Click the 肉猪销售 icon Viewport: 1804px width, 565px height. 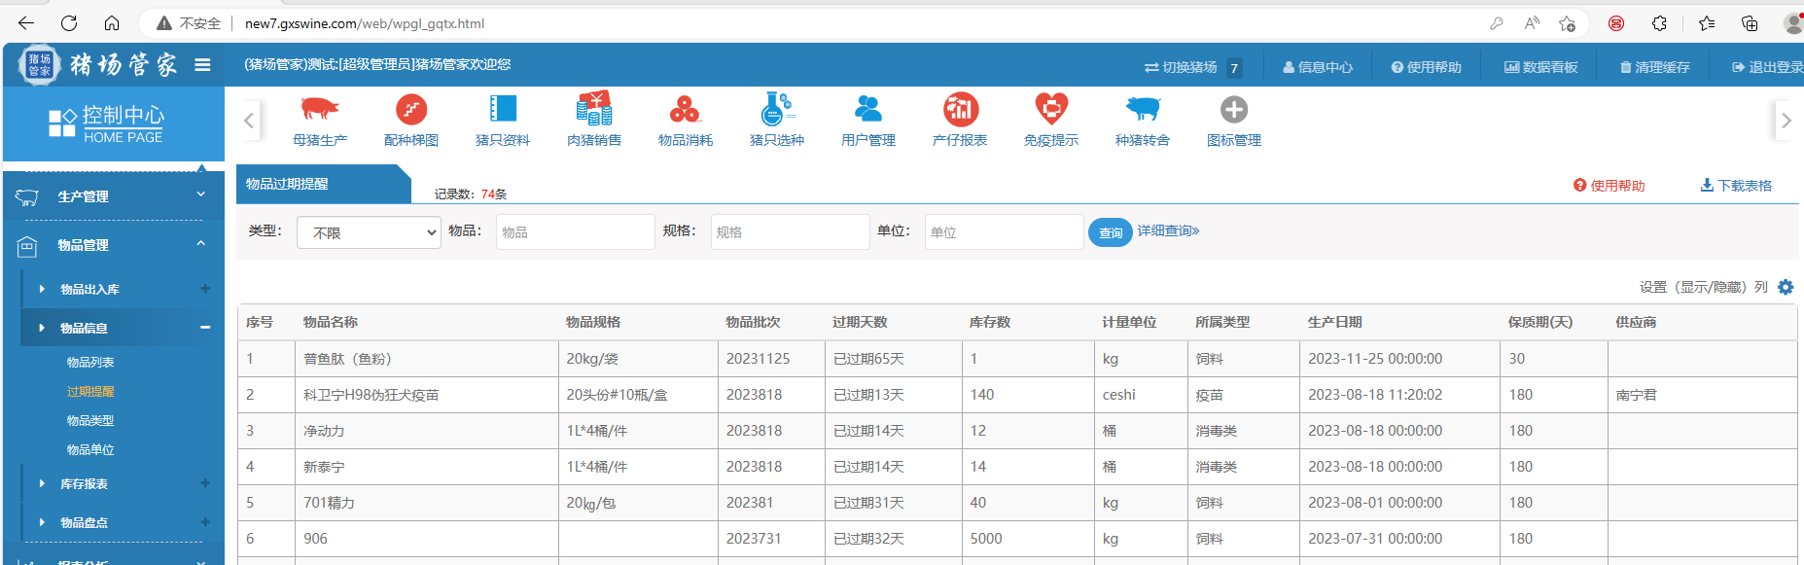(593, 110)
